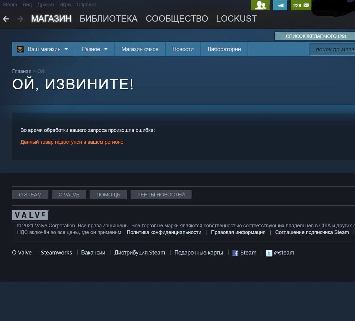Switch to the МАГАЗИН section

coord(51,19)
